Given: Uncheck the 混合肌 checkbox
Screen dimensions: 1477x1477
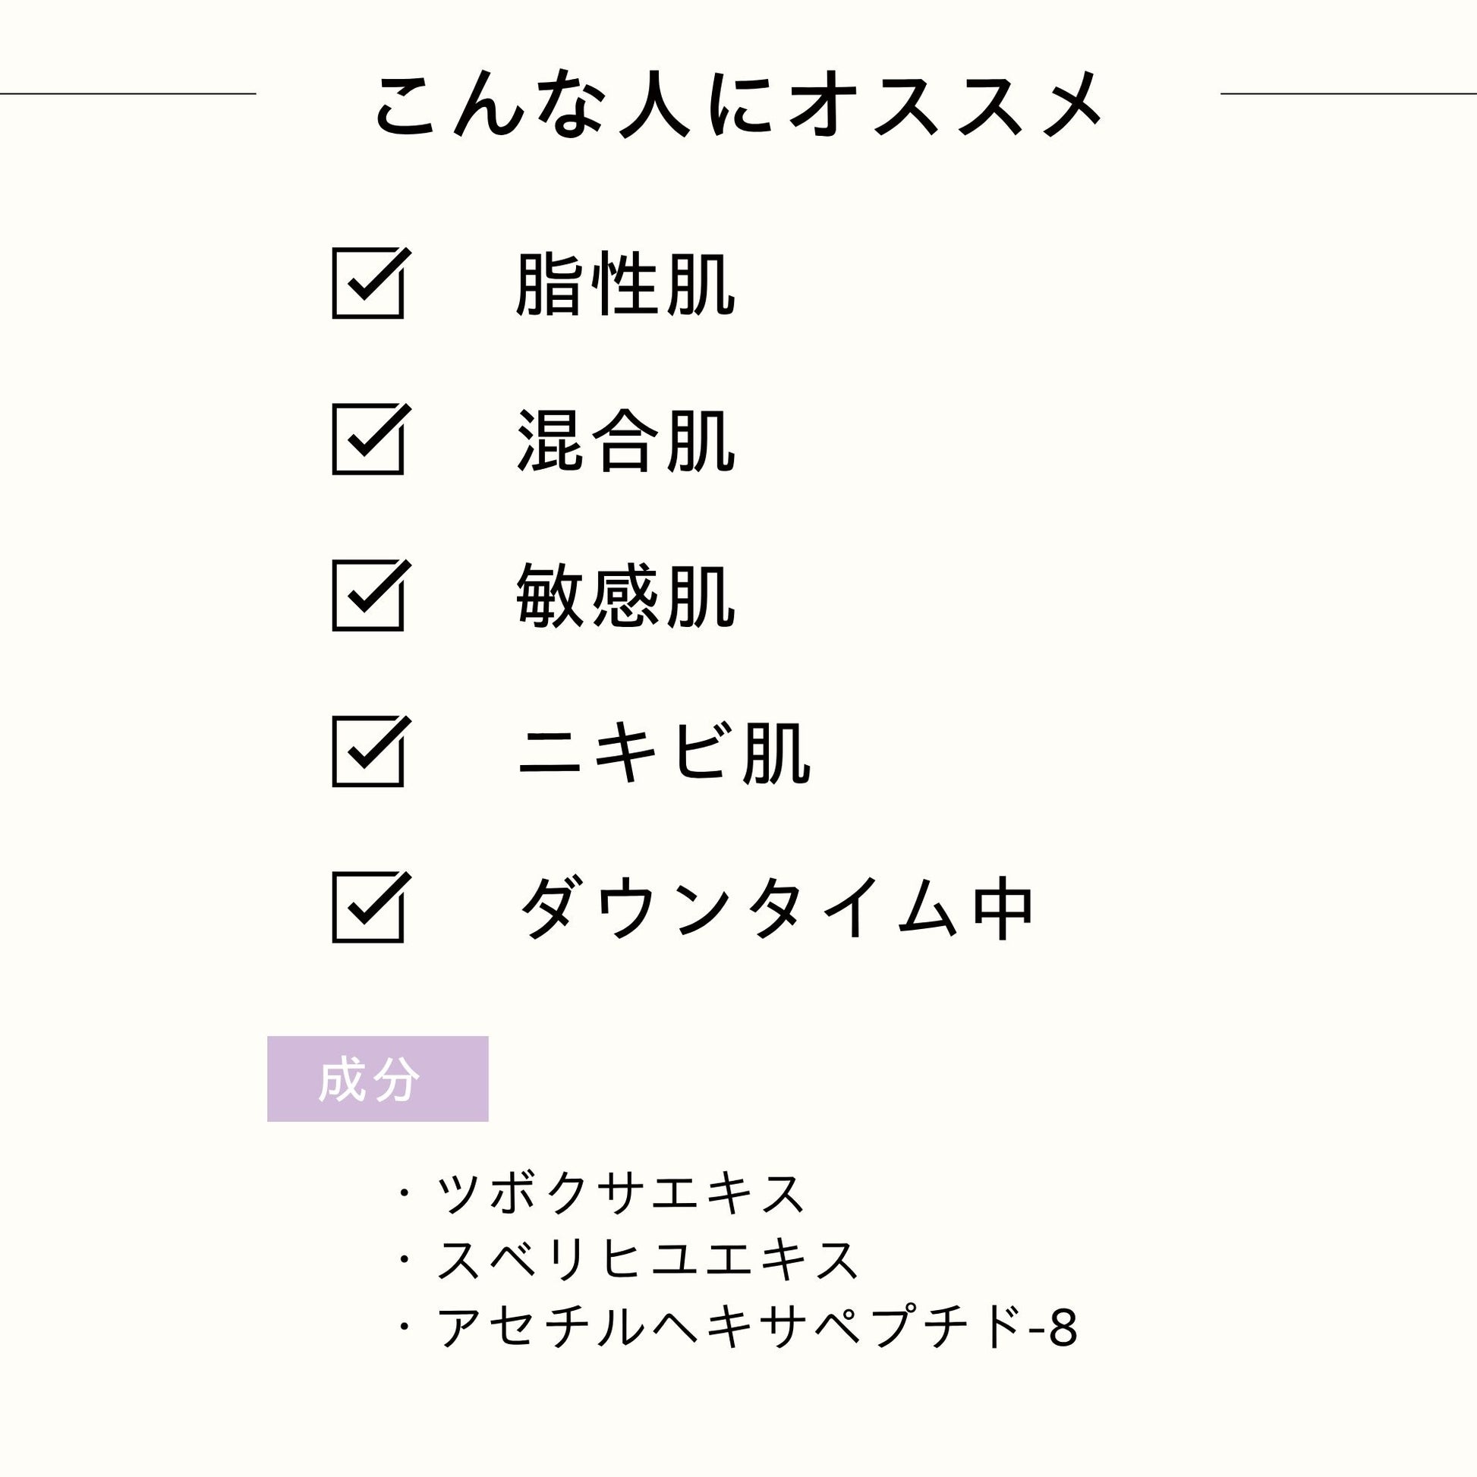Looking at the screenshot, I should (x=368, y=439).
